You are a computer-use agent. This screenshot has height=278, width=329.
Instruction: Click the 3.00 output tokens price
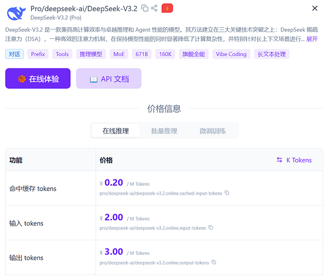pos(114,252)
